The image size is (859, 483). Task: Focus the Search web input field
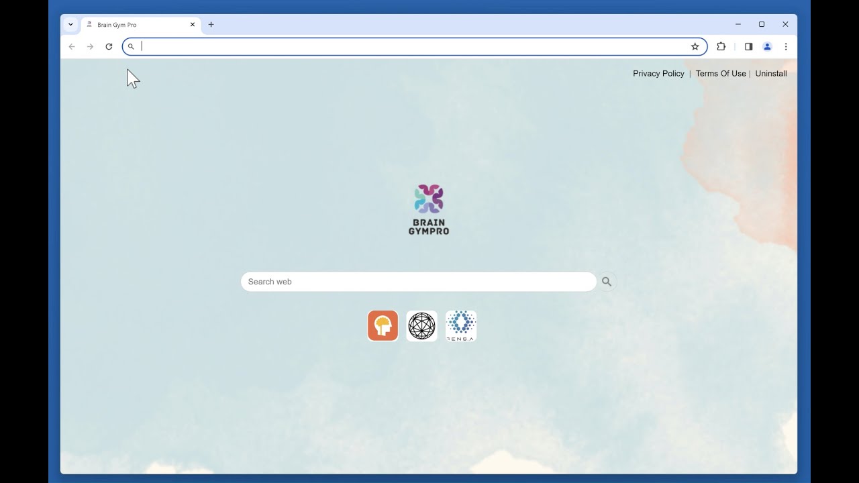point(418,282)
